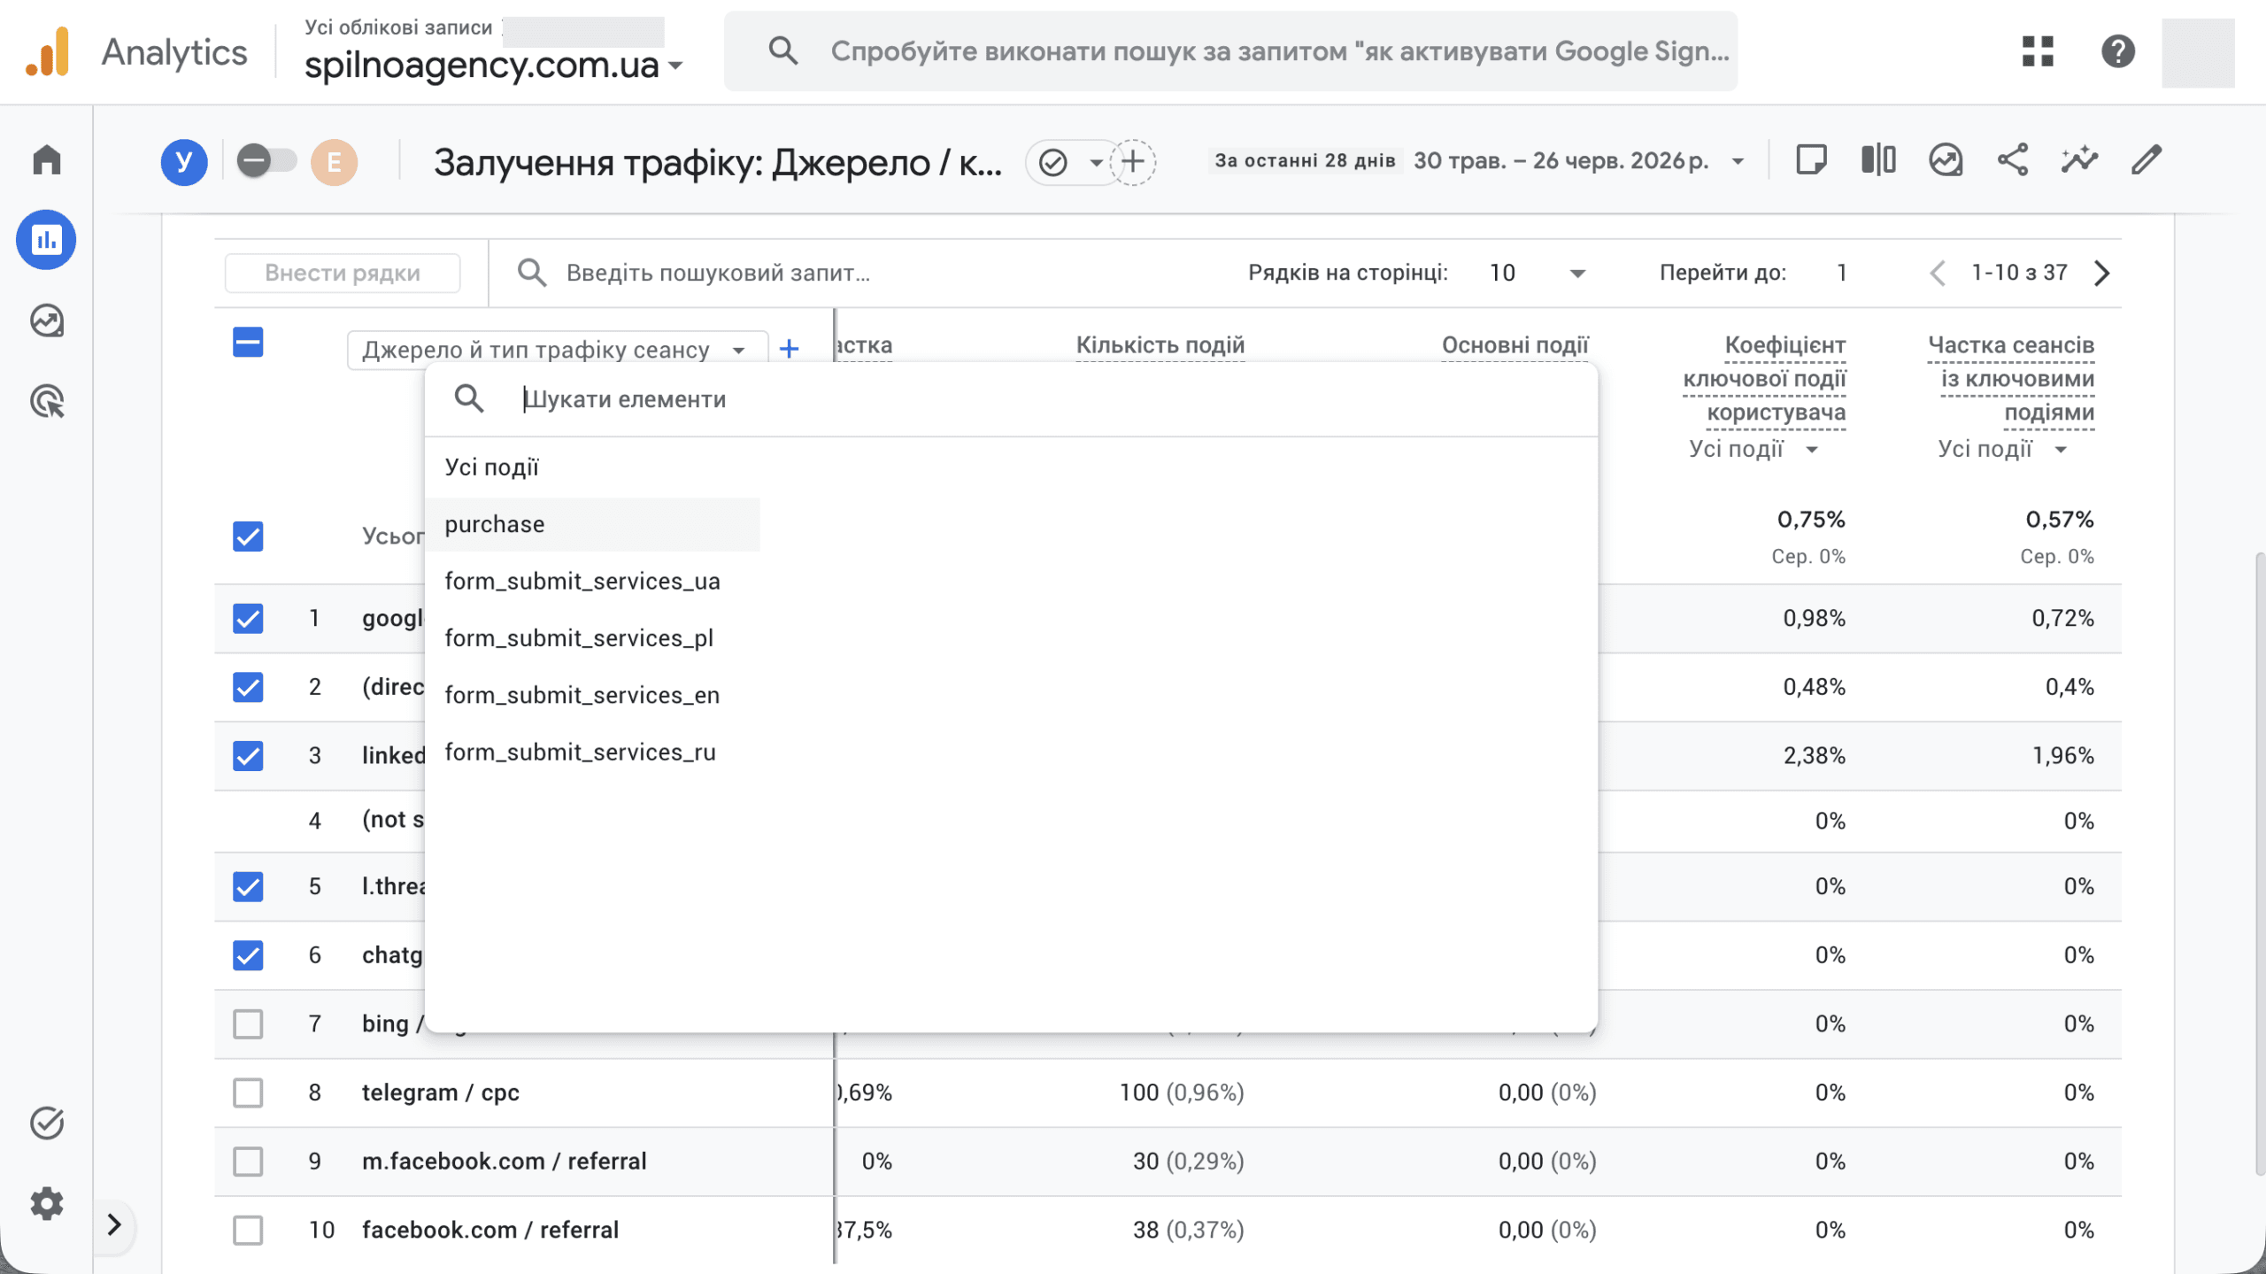Expand the sidebar with the arrow button

[x=114, y=1225]
